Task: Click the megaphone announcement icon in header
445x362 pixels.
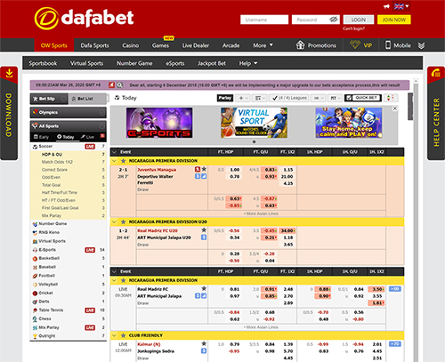Action: coord(386,6)
